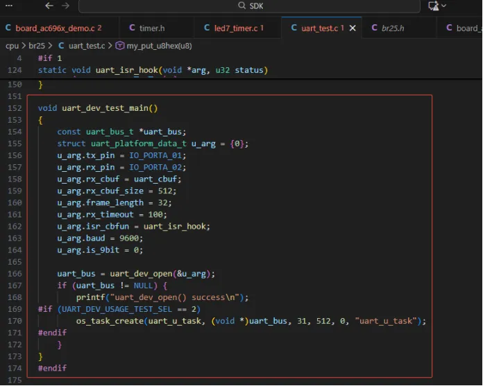Open the ellipsis menu at top left
The image size is (483, 386).
[x=9, y=6]
